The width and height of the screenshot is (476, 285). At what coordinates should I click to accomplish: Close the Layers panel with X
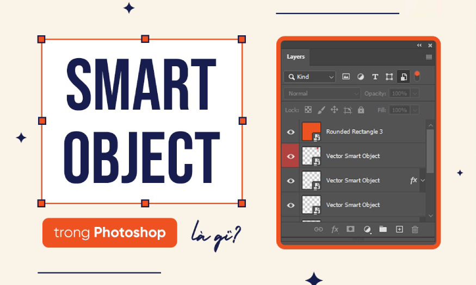[x=430, y=46]
